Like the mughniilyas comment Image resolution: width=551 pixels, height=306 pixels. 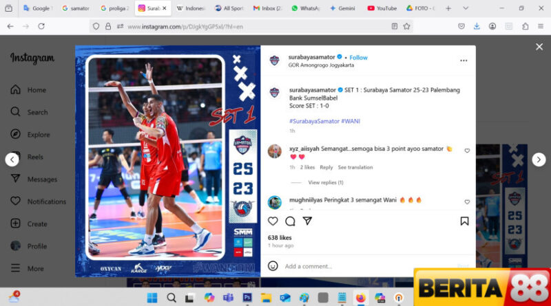467,201
